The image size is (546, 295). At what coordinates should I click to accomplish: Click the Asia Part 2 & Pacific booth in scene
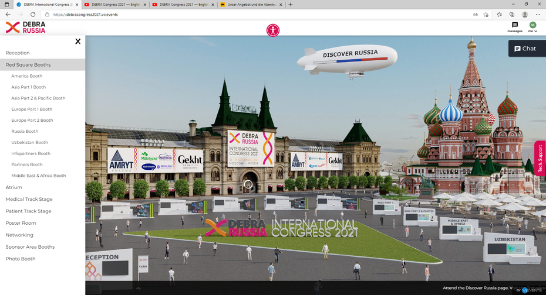point(420,217)
